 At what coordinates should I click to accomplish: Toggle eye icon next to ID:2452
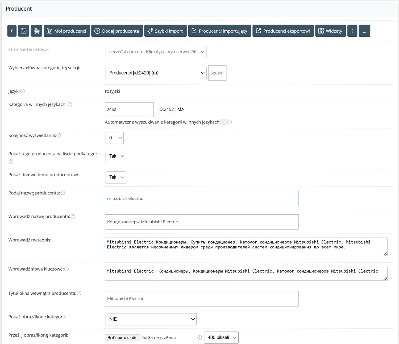[181, 109]
